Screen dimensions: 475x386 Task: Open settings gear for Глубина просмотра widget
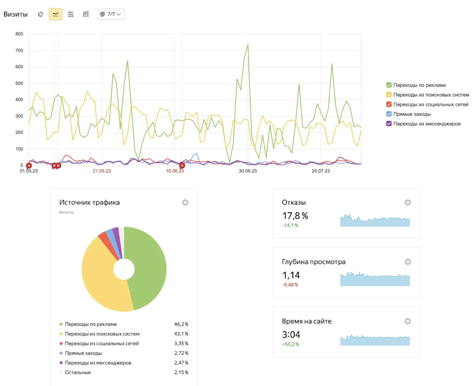point(407,262)
